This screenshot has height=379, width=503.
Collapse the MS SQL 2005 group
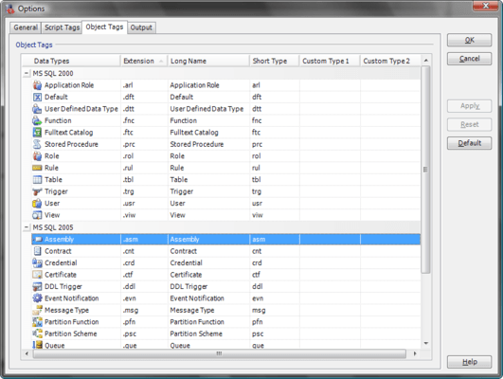coord(27,227)
